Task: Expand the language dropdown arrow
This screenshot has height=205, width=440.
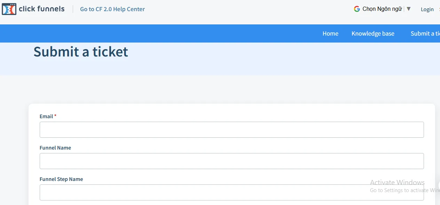Action: 409,9
